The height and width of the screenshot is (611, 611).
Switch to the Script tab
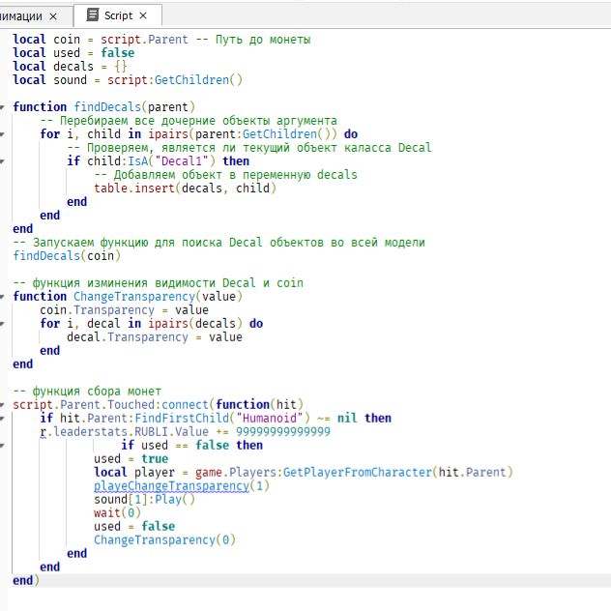[120, 16]
